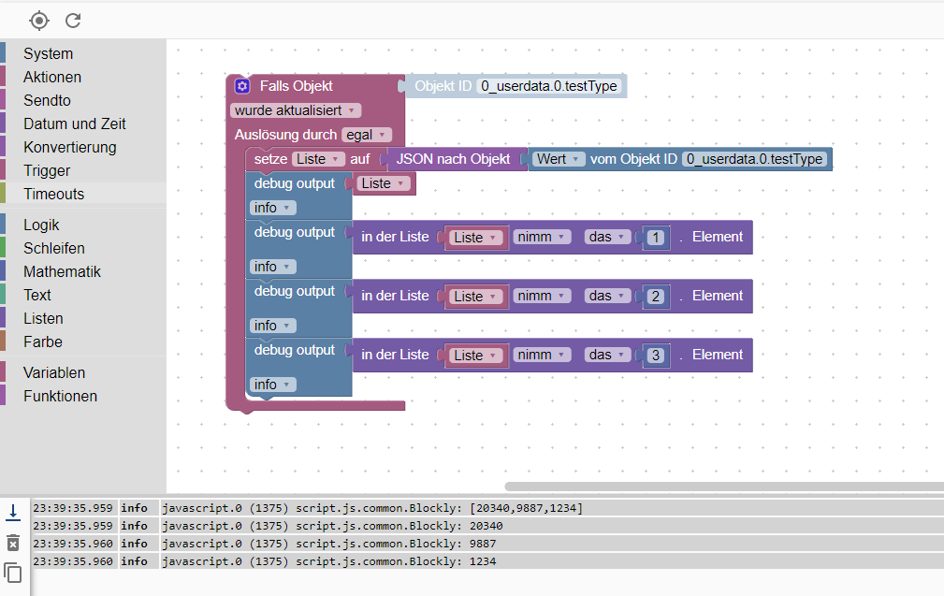Click the Objekt ID field 0_userdata.0.testType at top
Viewport: 944px width, 596px height.
tap(549, 86)
